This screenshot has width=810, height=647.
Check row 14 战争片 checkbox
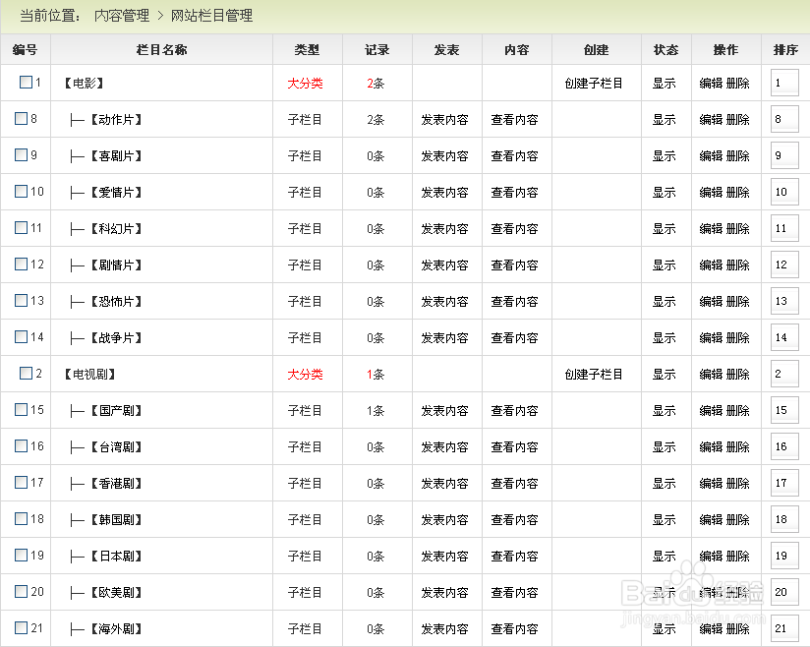[x=22, y=337]
